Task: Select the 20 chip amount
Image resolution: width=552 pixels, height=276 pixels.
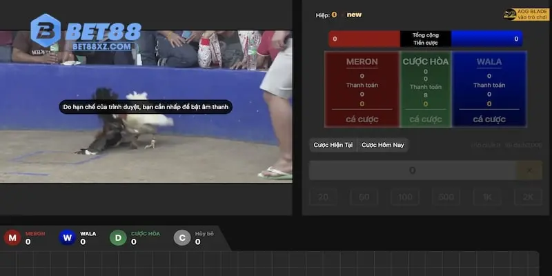Action: tap(323, 197)
